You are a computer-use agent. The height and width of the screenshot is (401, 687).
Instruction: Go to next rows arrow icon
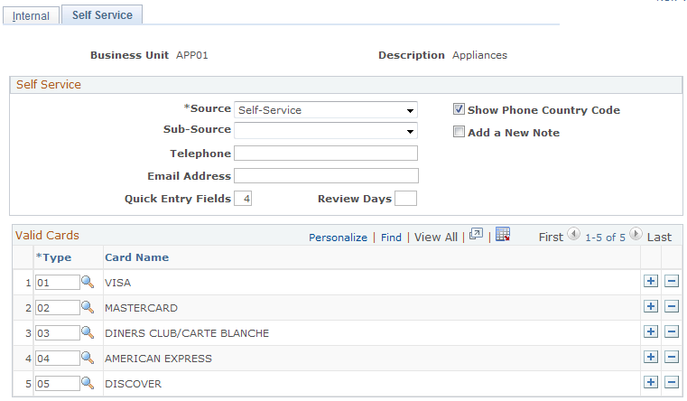point(636,236)
